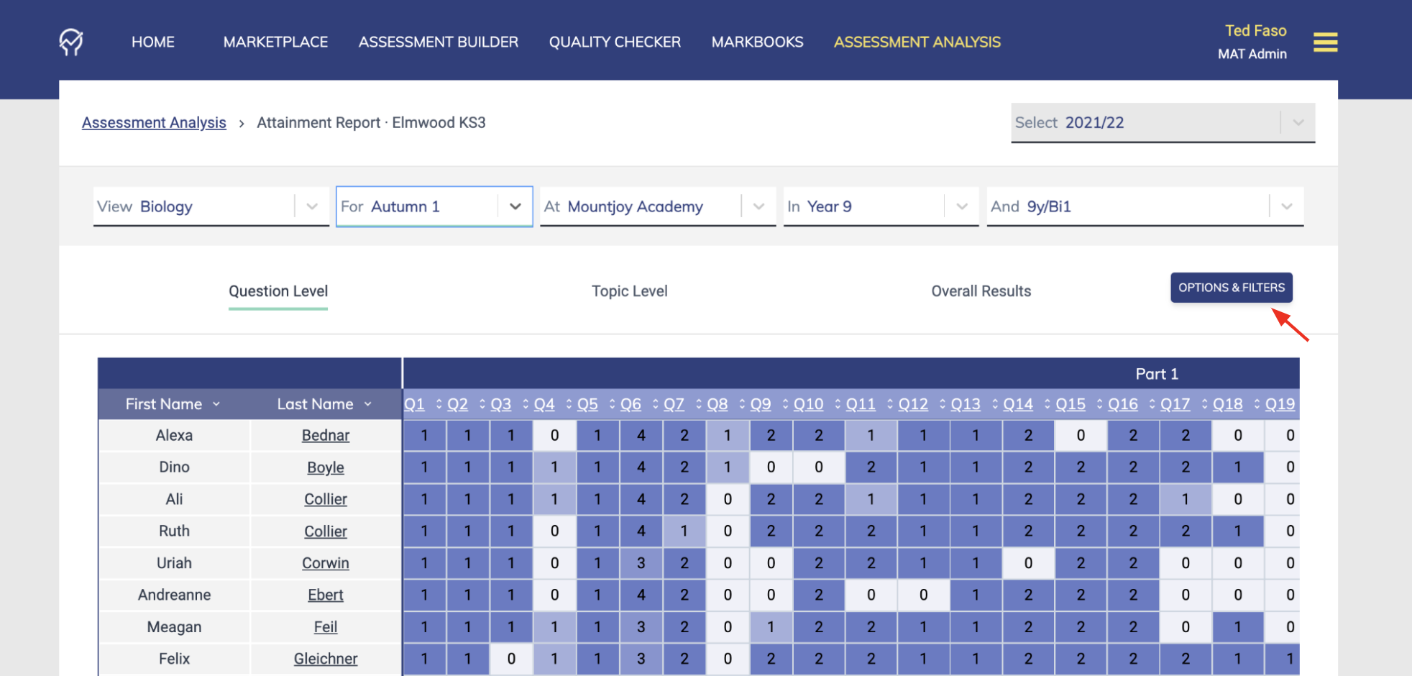Click the Q12 column header link
The image size is (1412, 676).
point(912,403)
